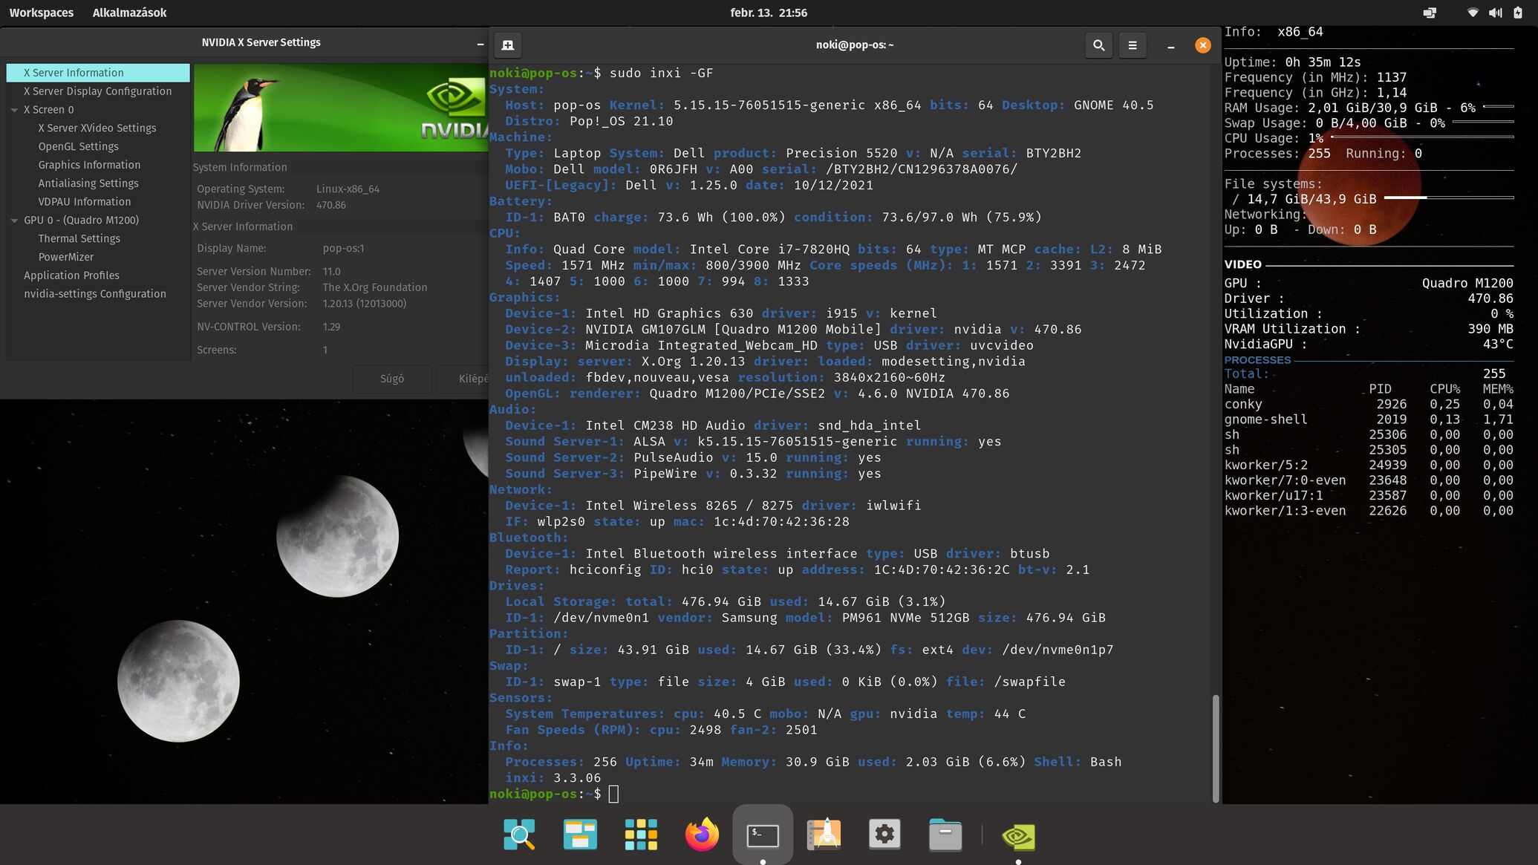Click the volume speaker icon in top bar
This screenshot has height=865, width=1538.
click(x=1495, y=13)
